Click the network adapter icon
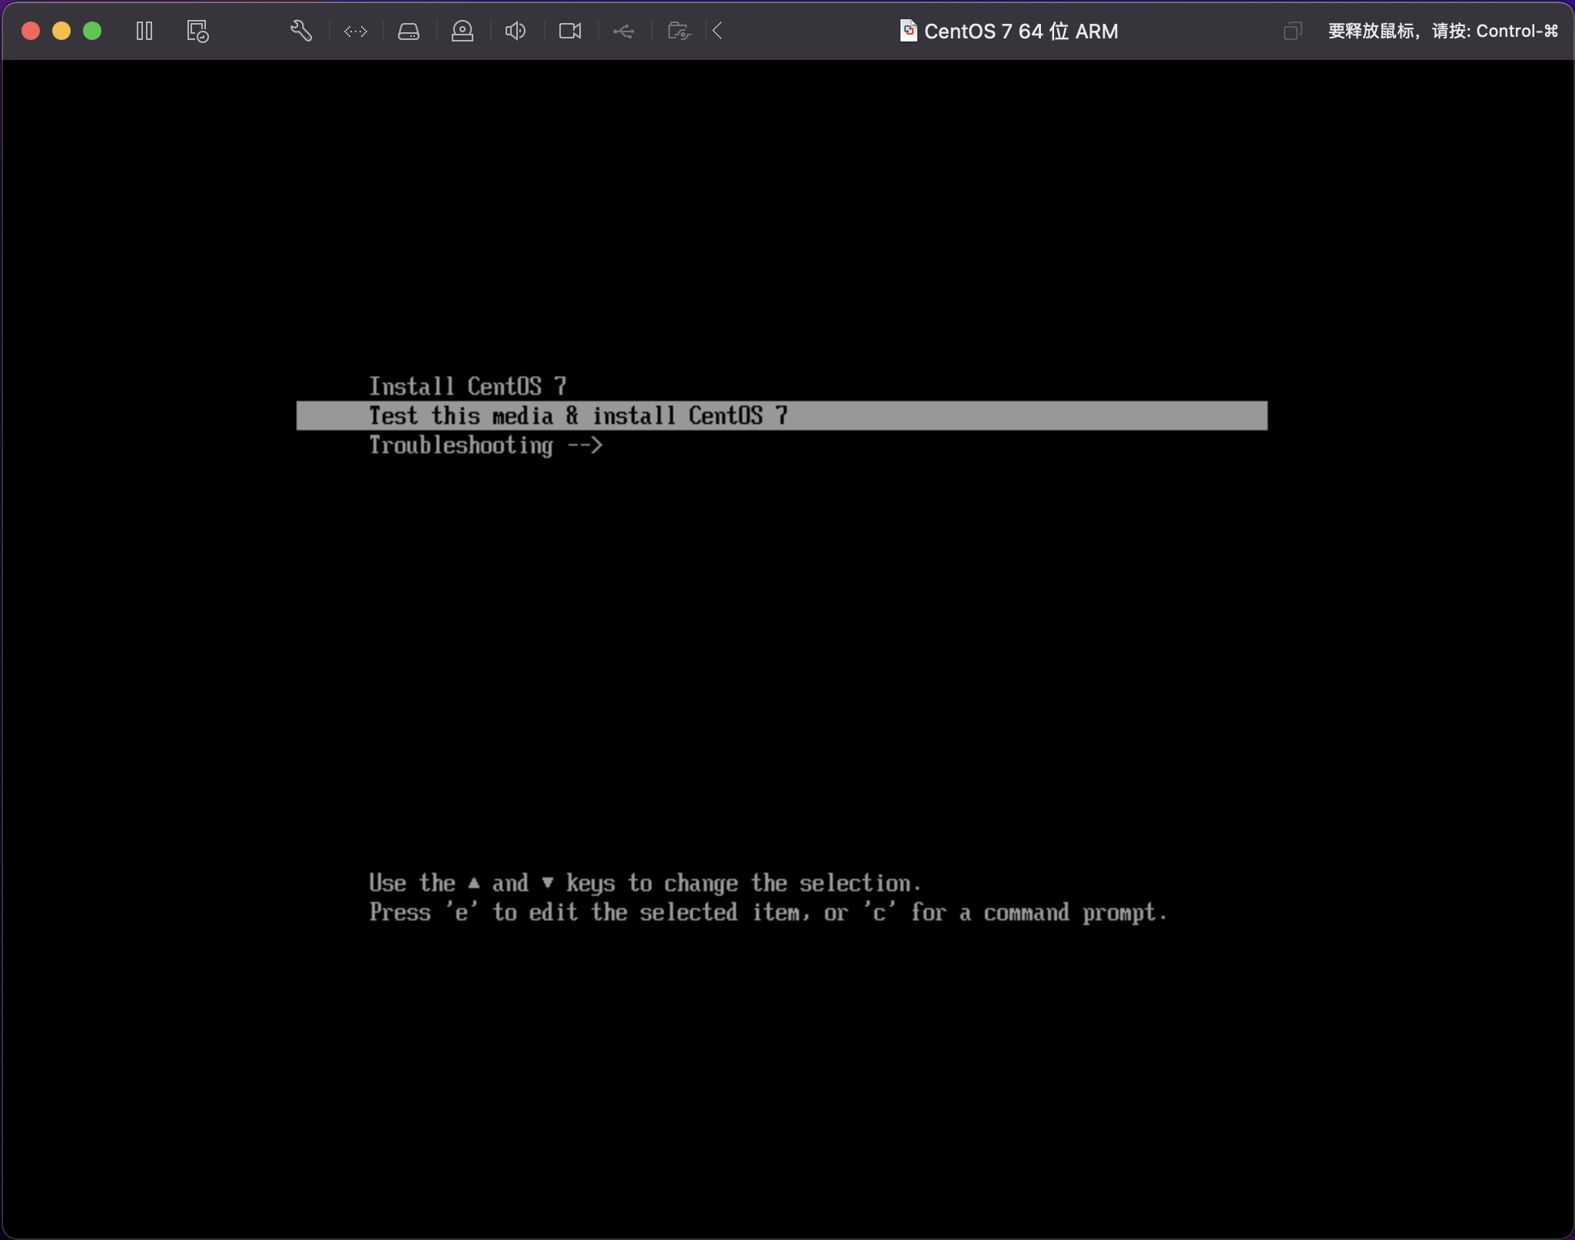The width and height of the screenshot is (1575, 1240). (356, 31)
